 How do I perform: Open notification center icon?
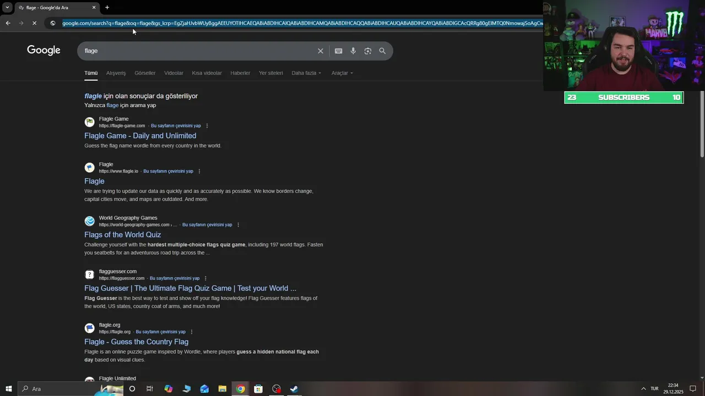click(693, 389)
